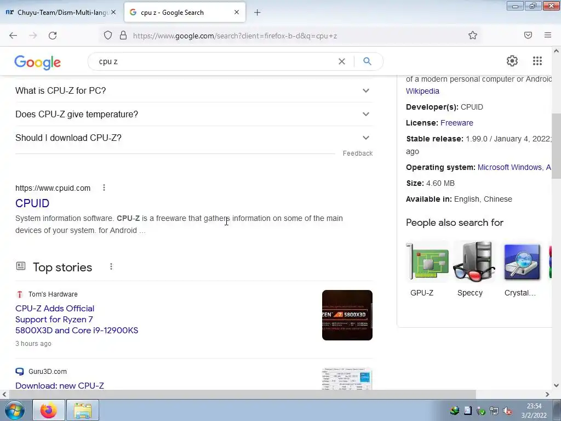The width and height of the screenshot is (561, 421).
Task: Open options for the cpuid.com result
Action: coord(104,187)
